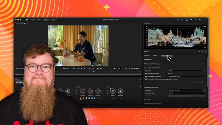Viewport: 222px width, 125px height.
Task: Click the playhead marker on time ruler
Action: click(94, 72)
